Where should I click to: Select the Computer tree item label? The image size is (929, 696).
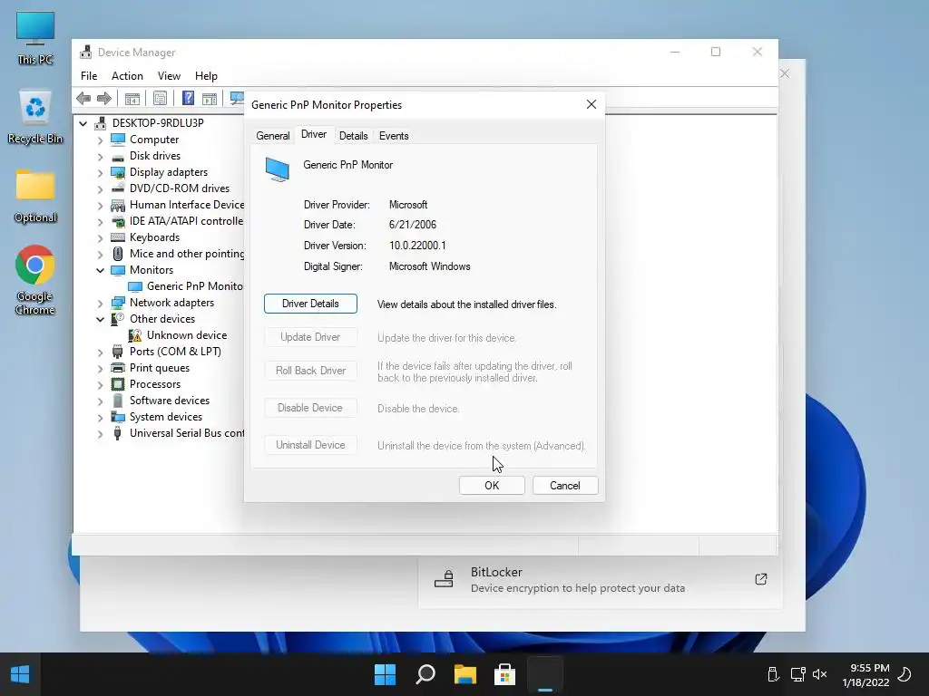[x=154, y=140]
